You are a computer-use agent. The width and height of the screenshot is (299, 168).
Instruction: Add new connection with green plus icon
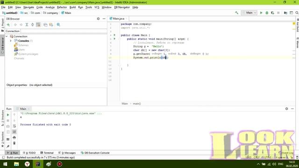(x=8, y=25)
